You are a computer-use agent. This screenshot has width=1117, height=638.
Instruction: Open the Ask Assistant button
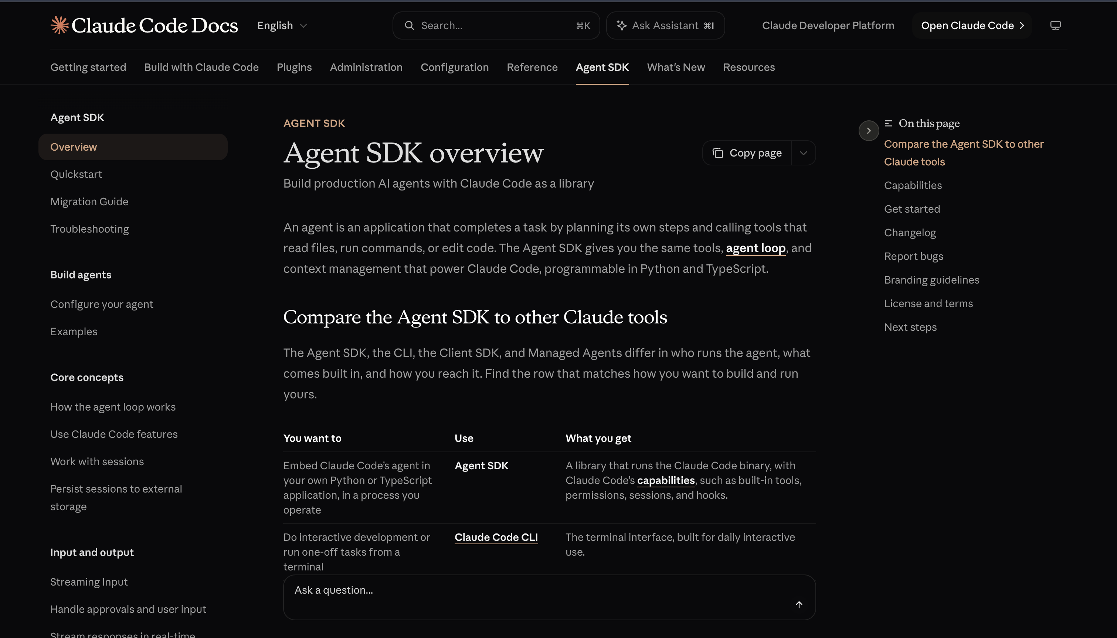coord(665,25)
